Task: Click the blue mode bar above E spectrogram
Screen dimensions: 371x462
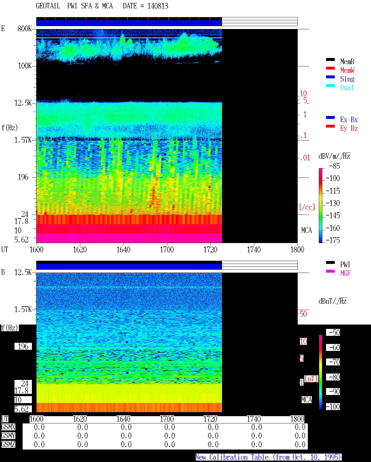Action: point(129,23)
